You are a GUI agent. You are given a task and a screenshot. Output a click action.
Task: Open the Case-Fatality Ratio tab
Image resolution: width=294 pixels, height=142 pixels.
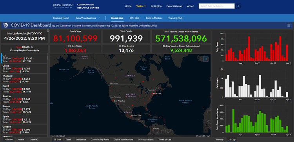(x=100, y=140)
